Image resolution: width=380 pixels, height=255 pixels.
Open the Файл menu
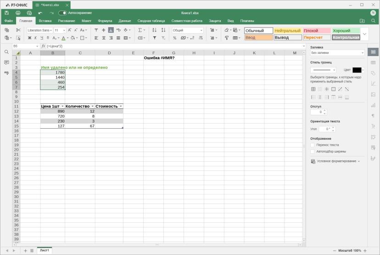8,21
